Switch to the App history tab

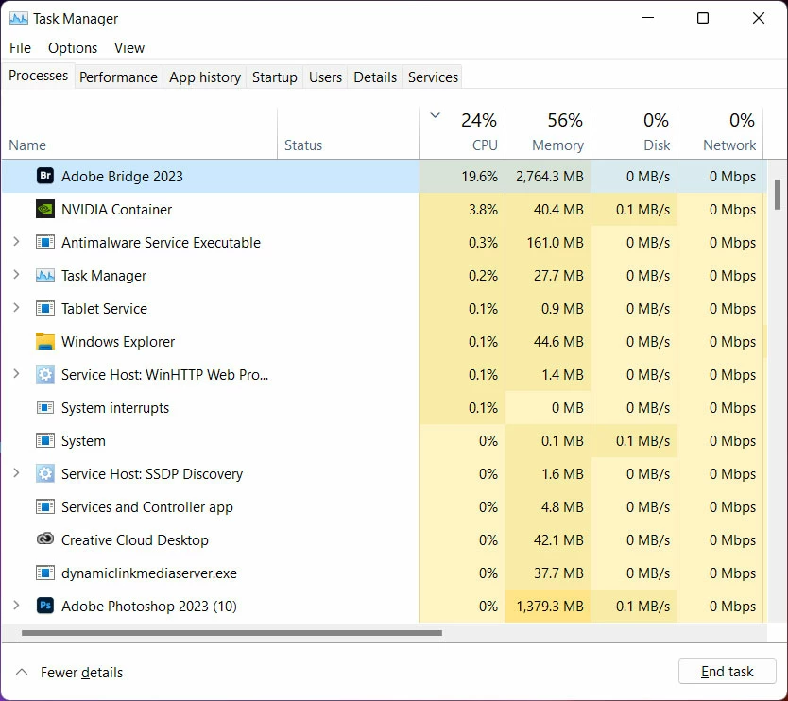pyautogui.click(x=205, y=77)
